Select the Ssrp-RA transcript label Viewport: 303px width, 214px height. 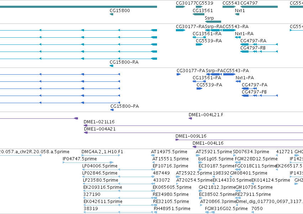coord(214,27)
